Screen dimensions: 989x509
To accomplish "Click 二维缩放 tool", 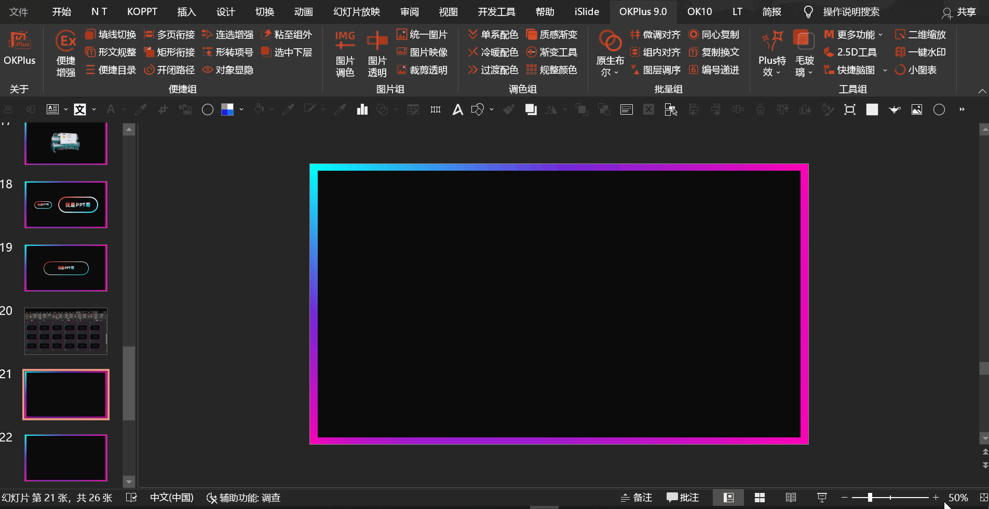I will coord(920,35).
